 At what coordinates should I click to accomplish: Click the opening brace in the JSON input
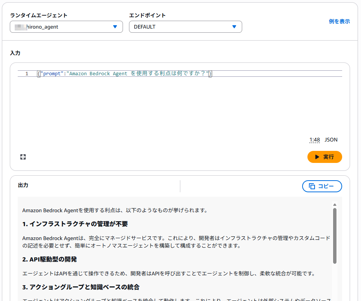[38, 74]
